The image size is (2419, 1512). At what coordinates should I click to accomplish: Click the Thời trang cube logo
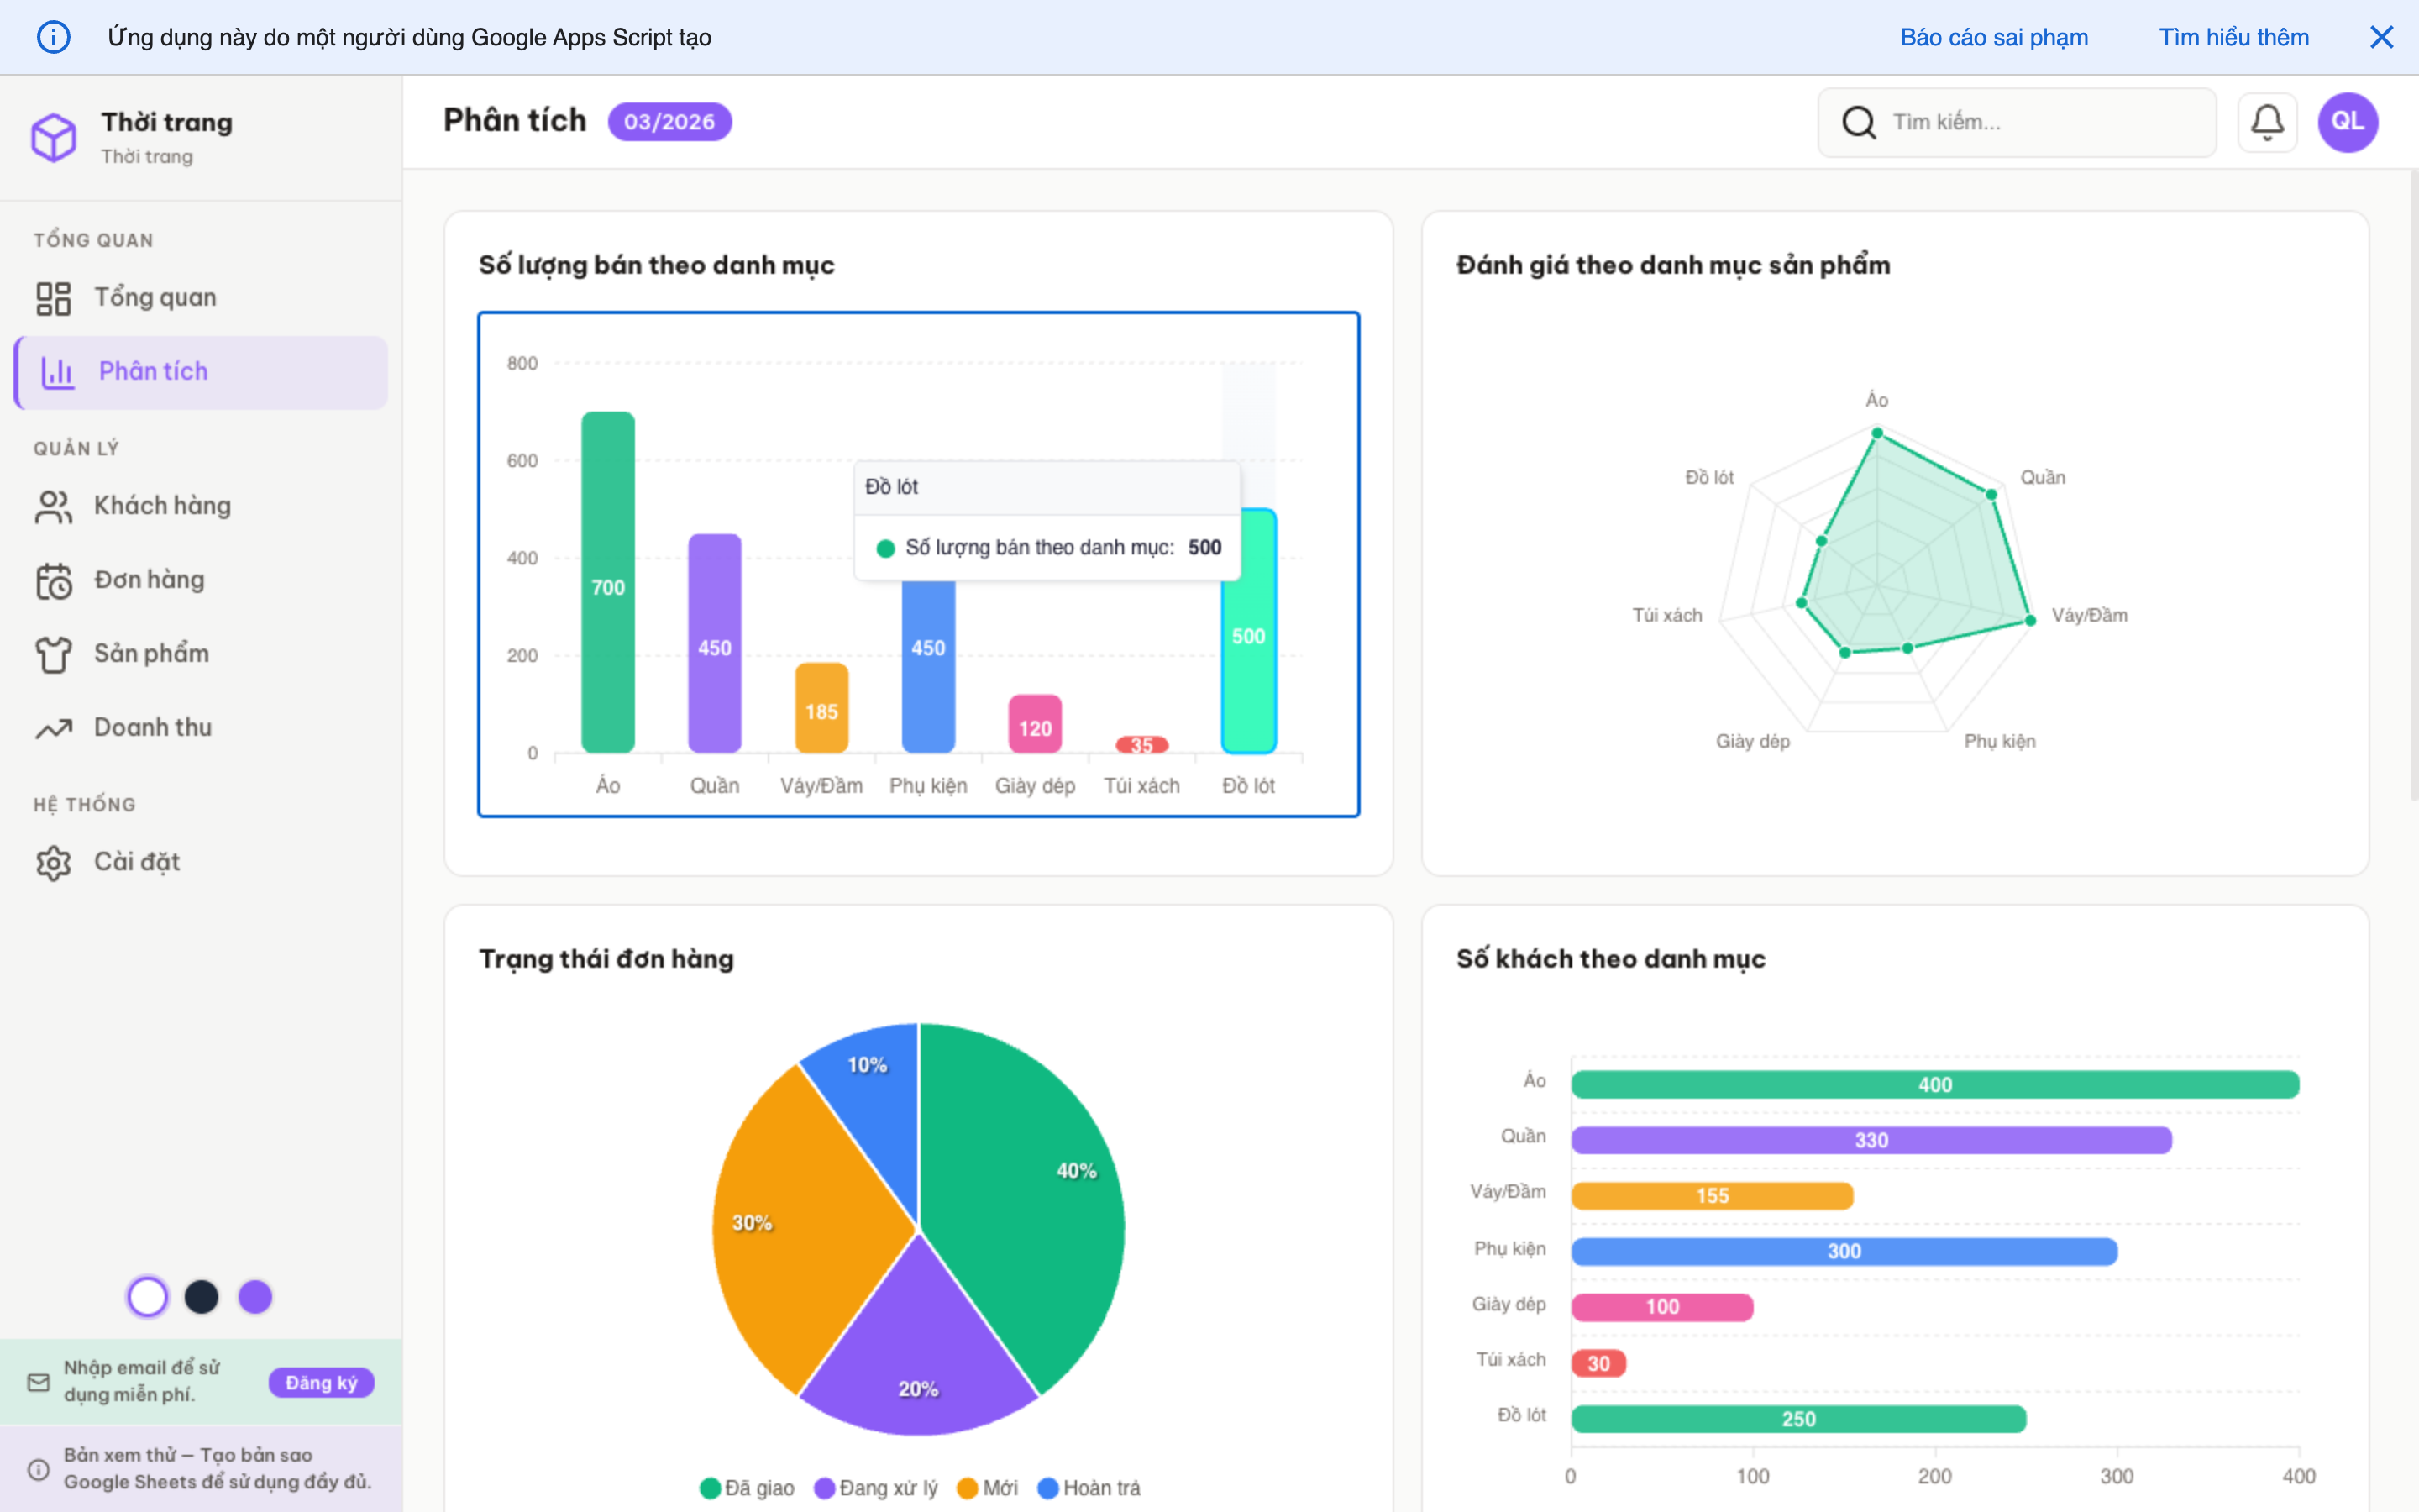tap(54, 137)
